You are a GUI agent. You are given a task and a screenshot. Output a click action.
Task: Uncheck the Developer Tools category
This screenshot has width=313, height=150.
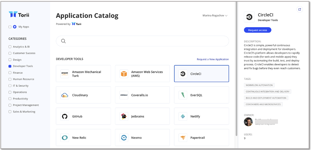point(10,66)
